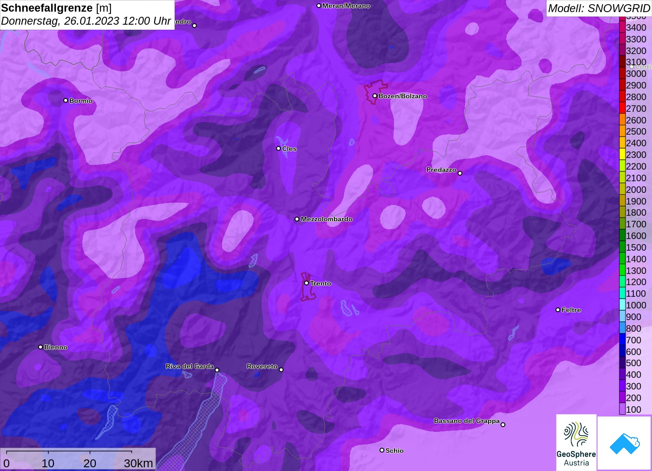This screenshot has width=652, height=471.
Task: Click the 500 legend value
Action: click(x=633, y=363)
